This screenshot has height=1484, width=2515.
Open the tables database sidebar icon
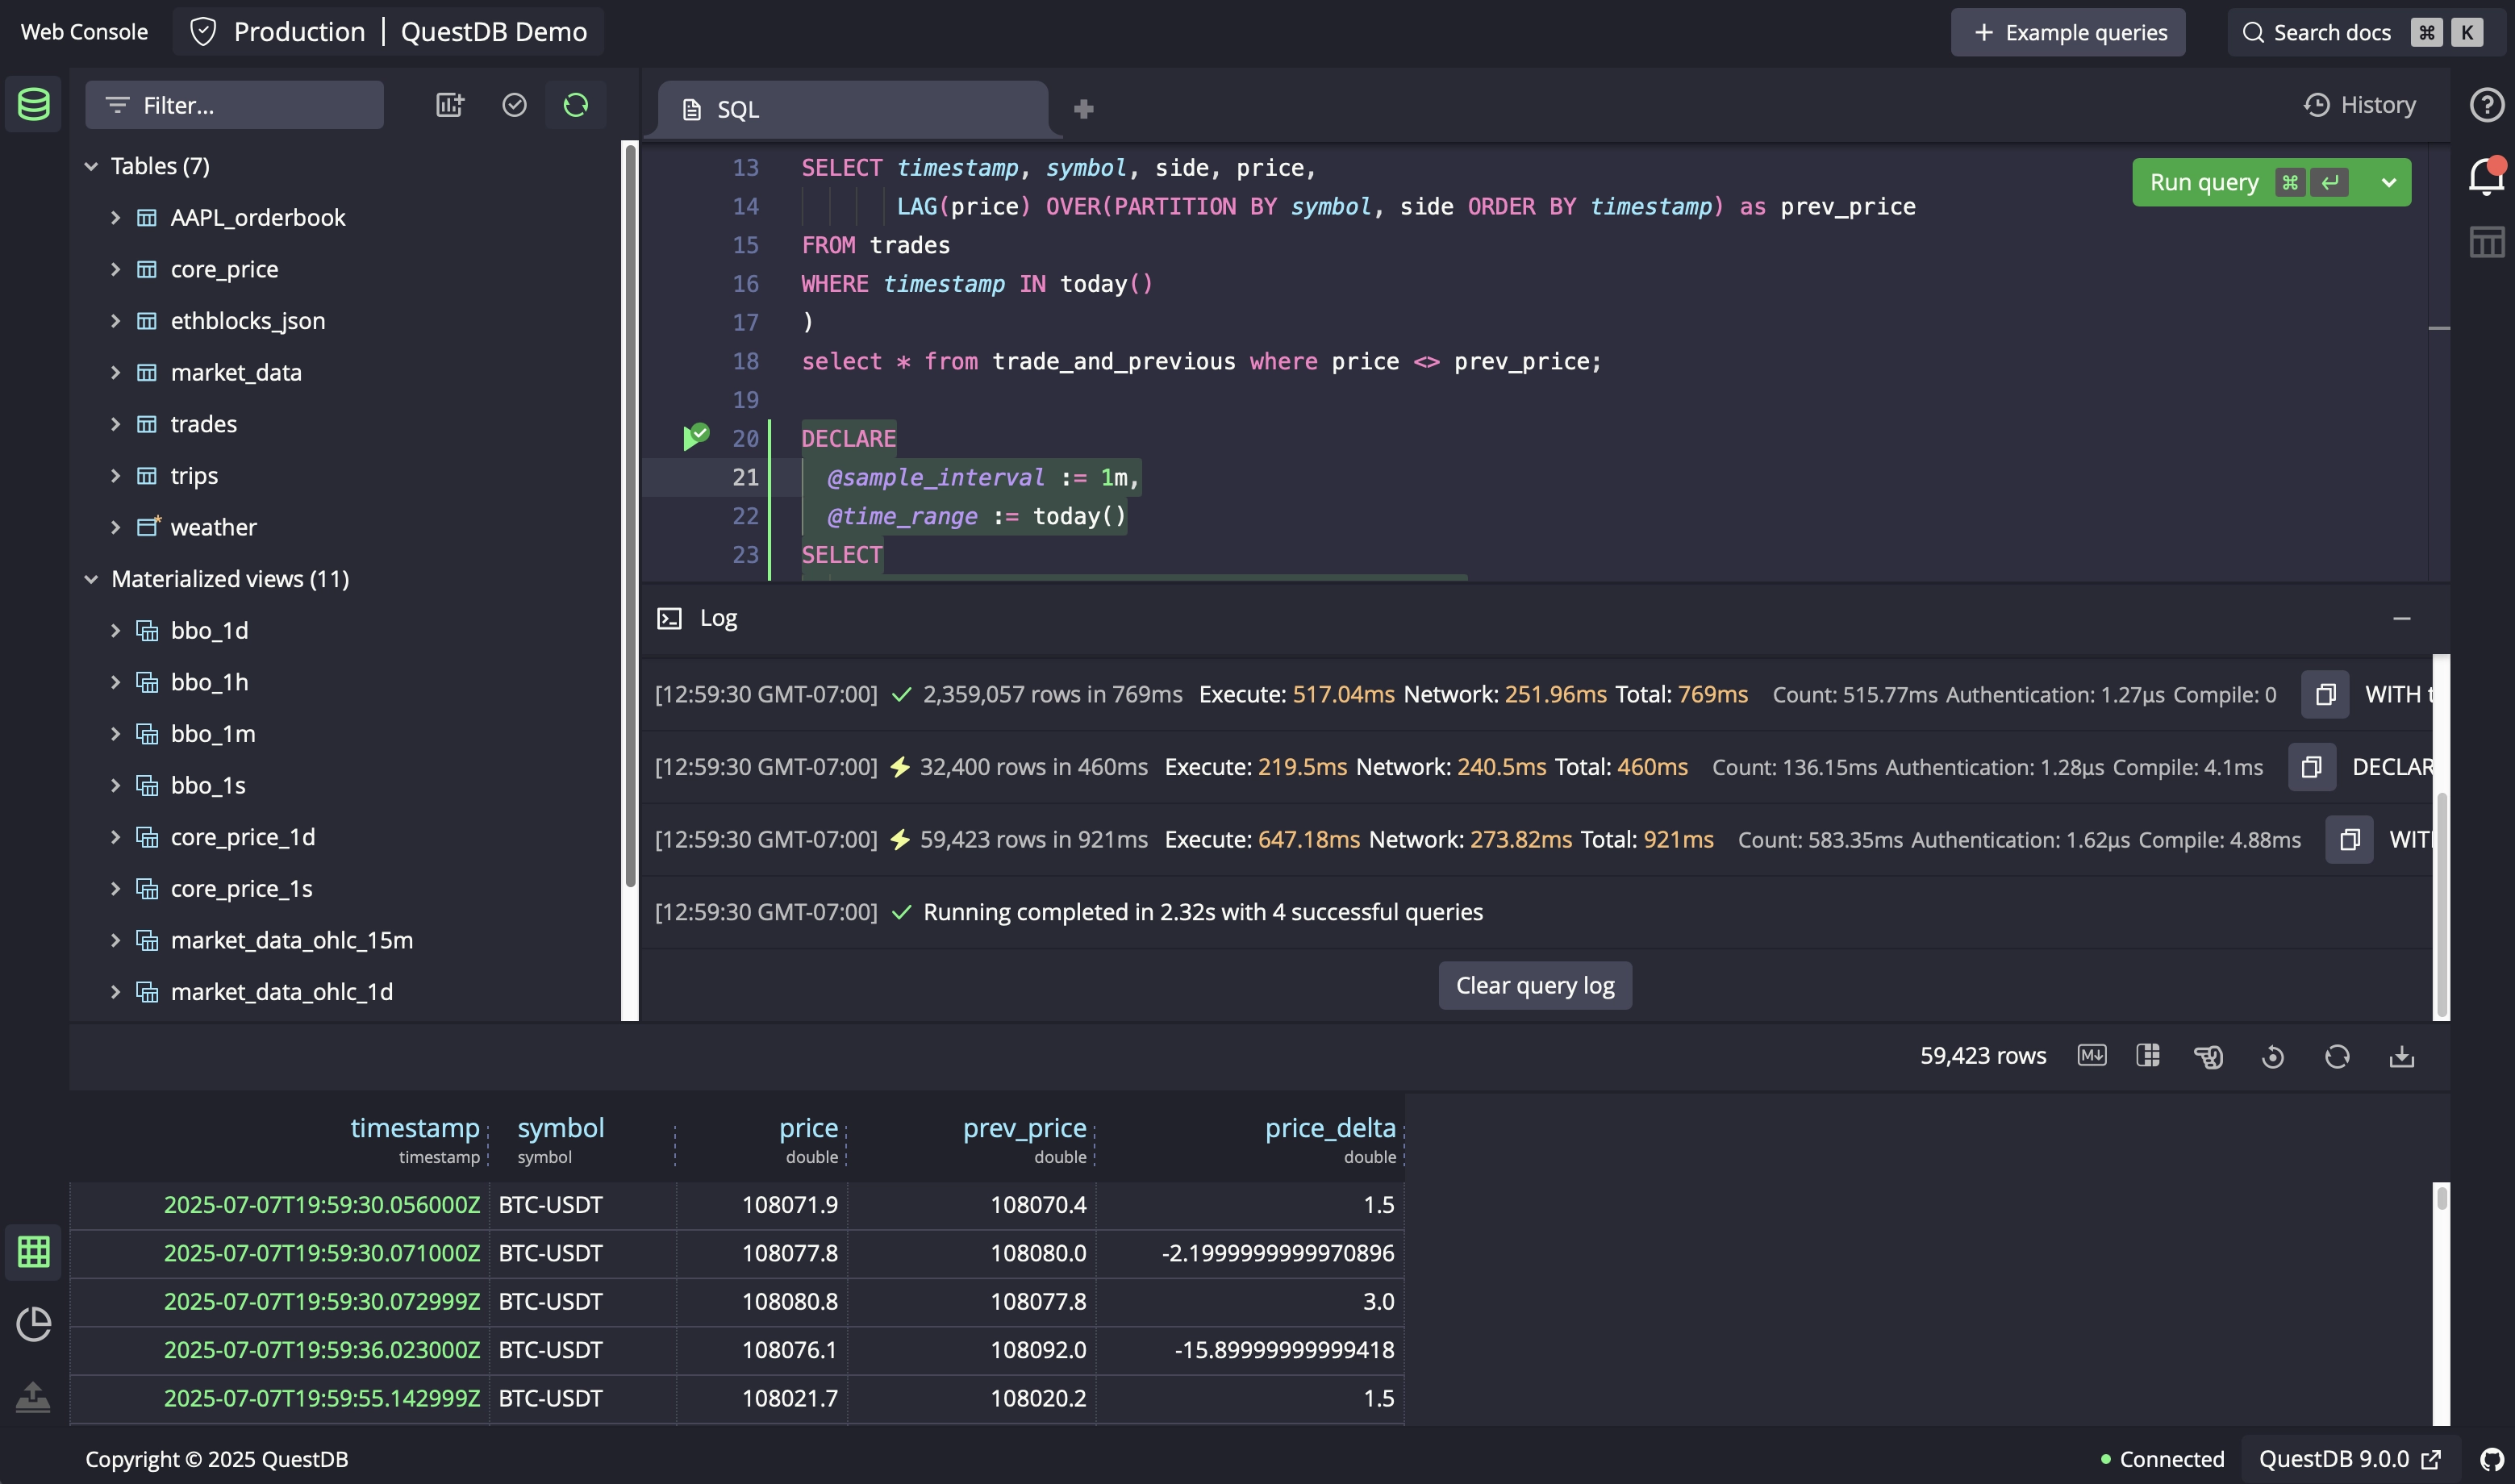coord(33,104)
